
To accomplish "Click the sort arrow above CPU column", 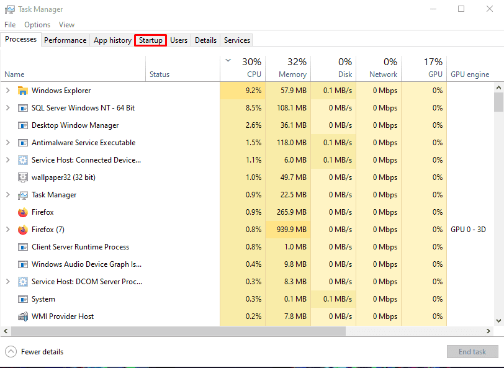I will tap(228, 60).
